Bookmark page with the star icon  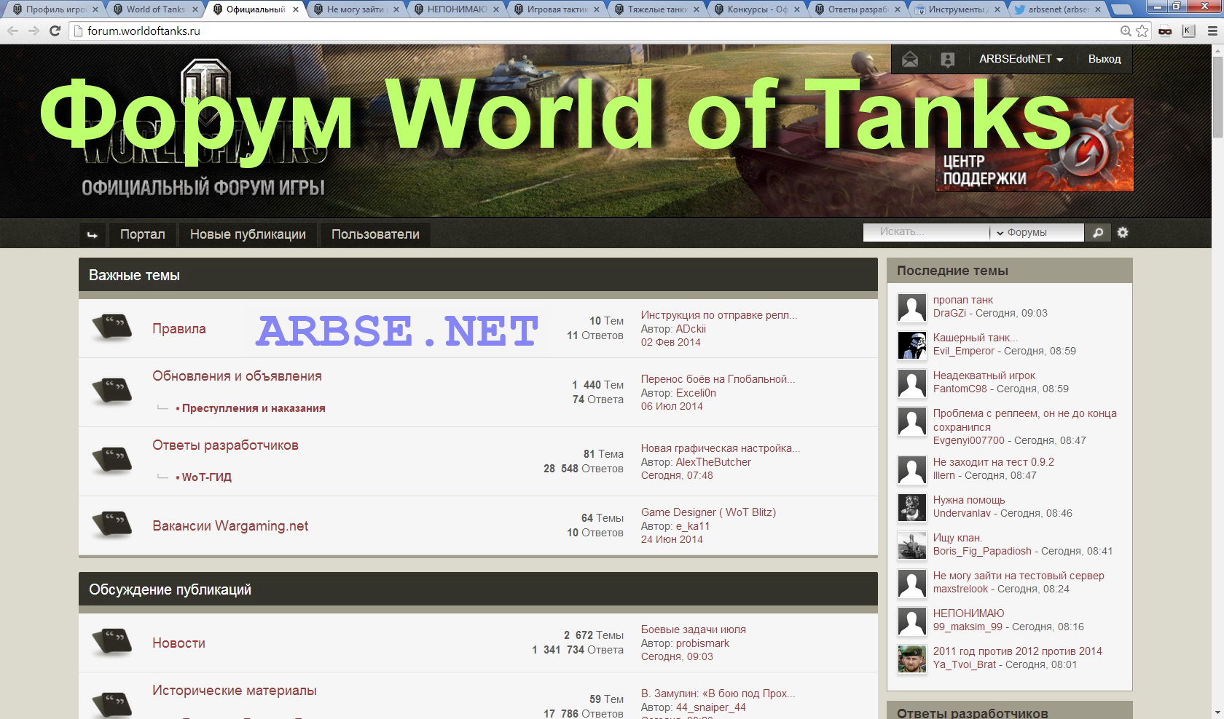click(1142, 31)
